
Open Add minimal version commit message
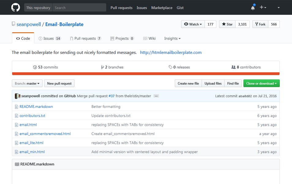[144, 152]
